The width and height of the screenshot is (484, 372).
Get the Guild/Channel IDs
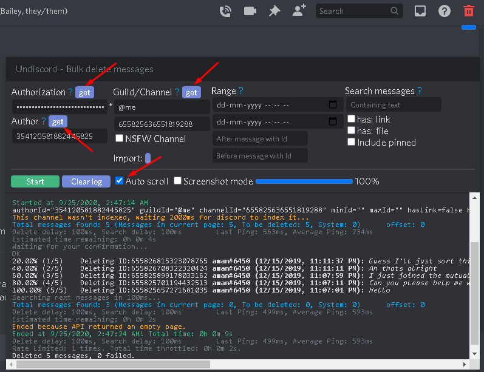click(191, 92)
